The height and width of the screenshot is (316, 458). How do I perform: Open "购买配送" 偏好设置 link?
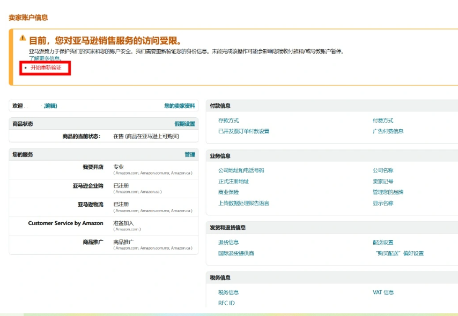[400, 253]
